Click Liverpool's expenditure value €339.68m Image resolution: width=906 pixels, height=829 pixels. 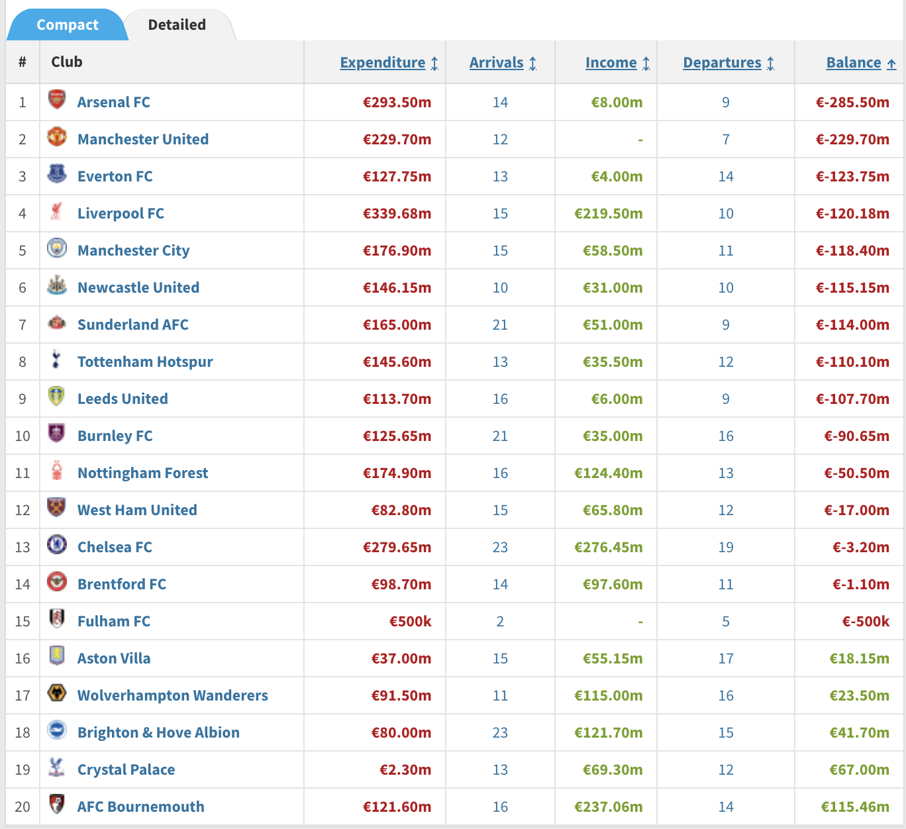(x=397, y=213)
